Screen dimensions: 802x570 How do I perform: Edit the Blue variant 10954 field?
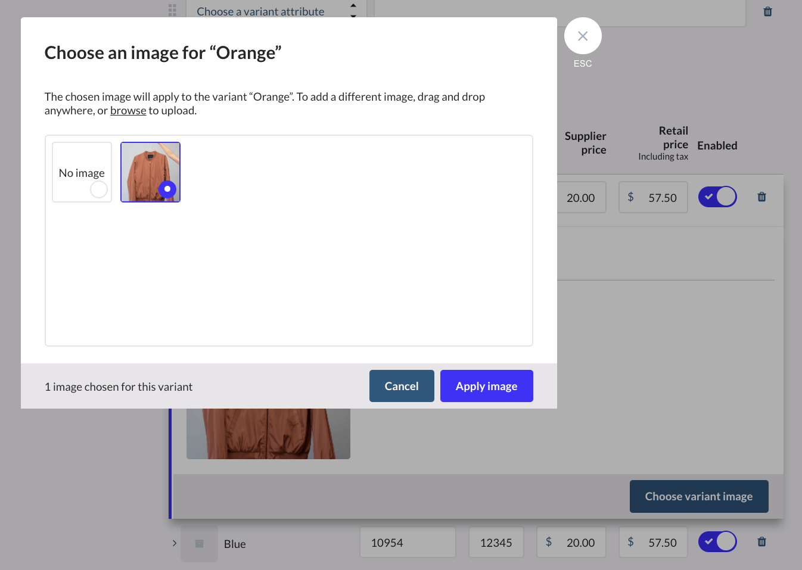(x=408, y=543)
